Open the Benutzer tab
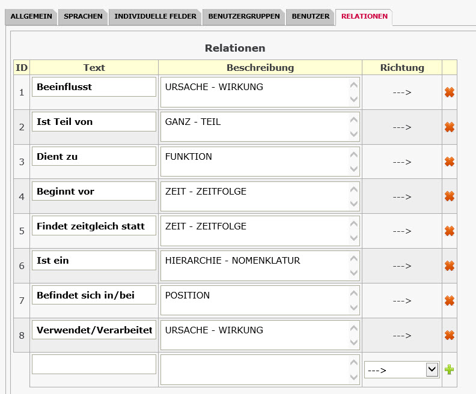 coord(310,17)
